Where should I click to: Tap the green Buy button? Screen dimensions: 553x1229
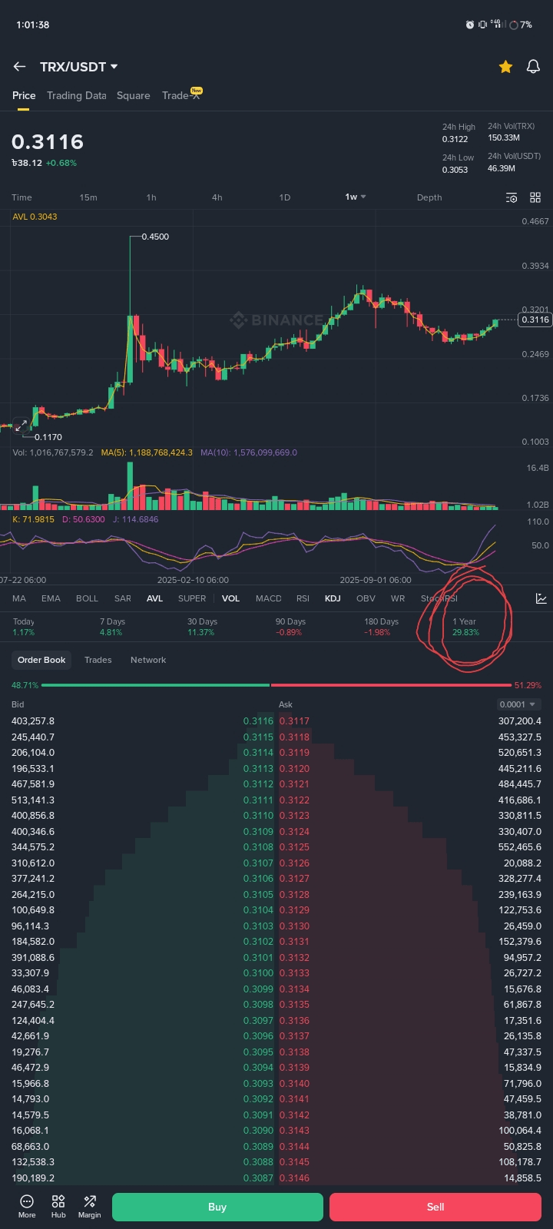pos(217,1207)
